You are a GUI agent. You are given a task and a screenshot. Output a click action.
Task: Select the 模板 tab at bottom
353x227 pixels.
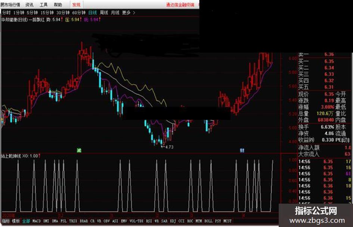(x=16, y=221)
